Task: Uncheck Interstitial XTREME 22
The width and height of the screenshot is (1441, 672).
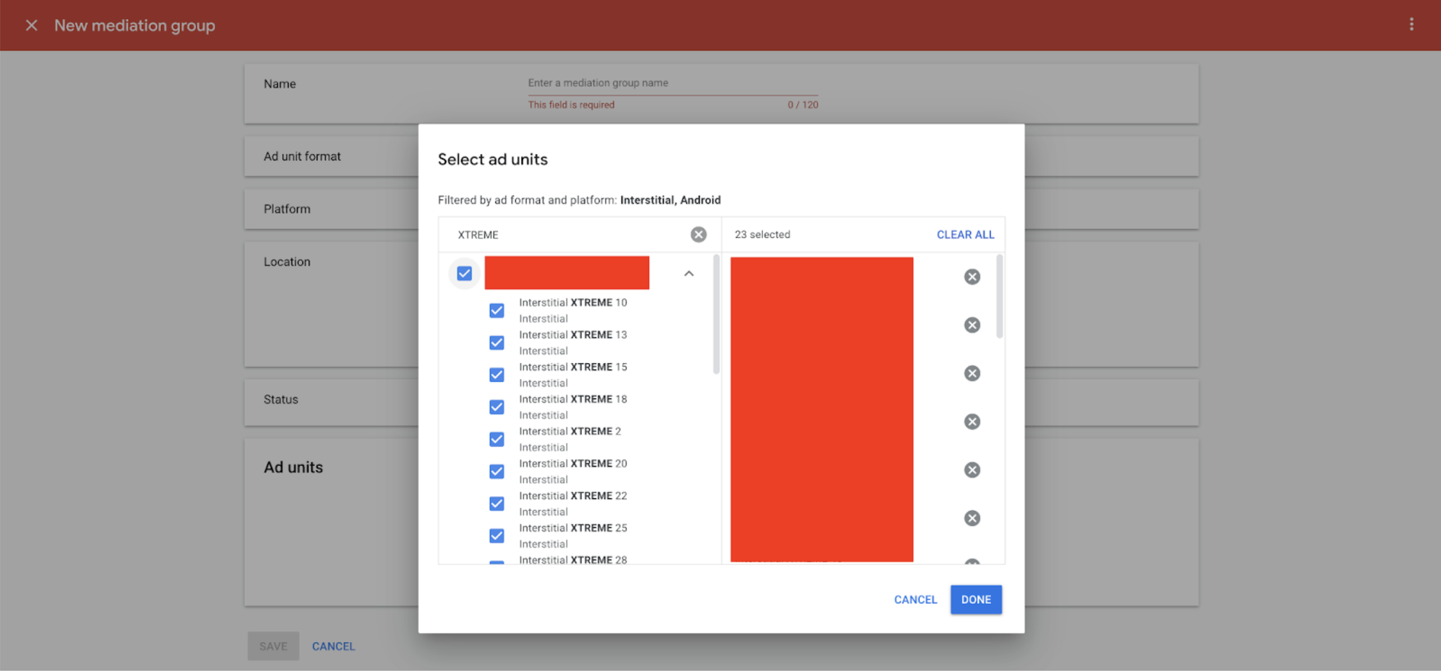Action: point(497,504)
